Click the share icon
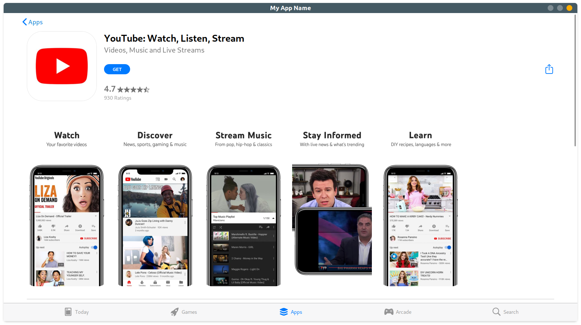581x325 pixels. (549, 69)
